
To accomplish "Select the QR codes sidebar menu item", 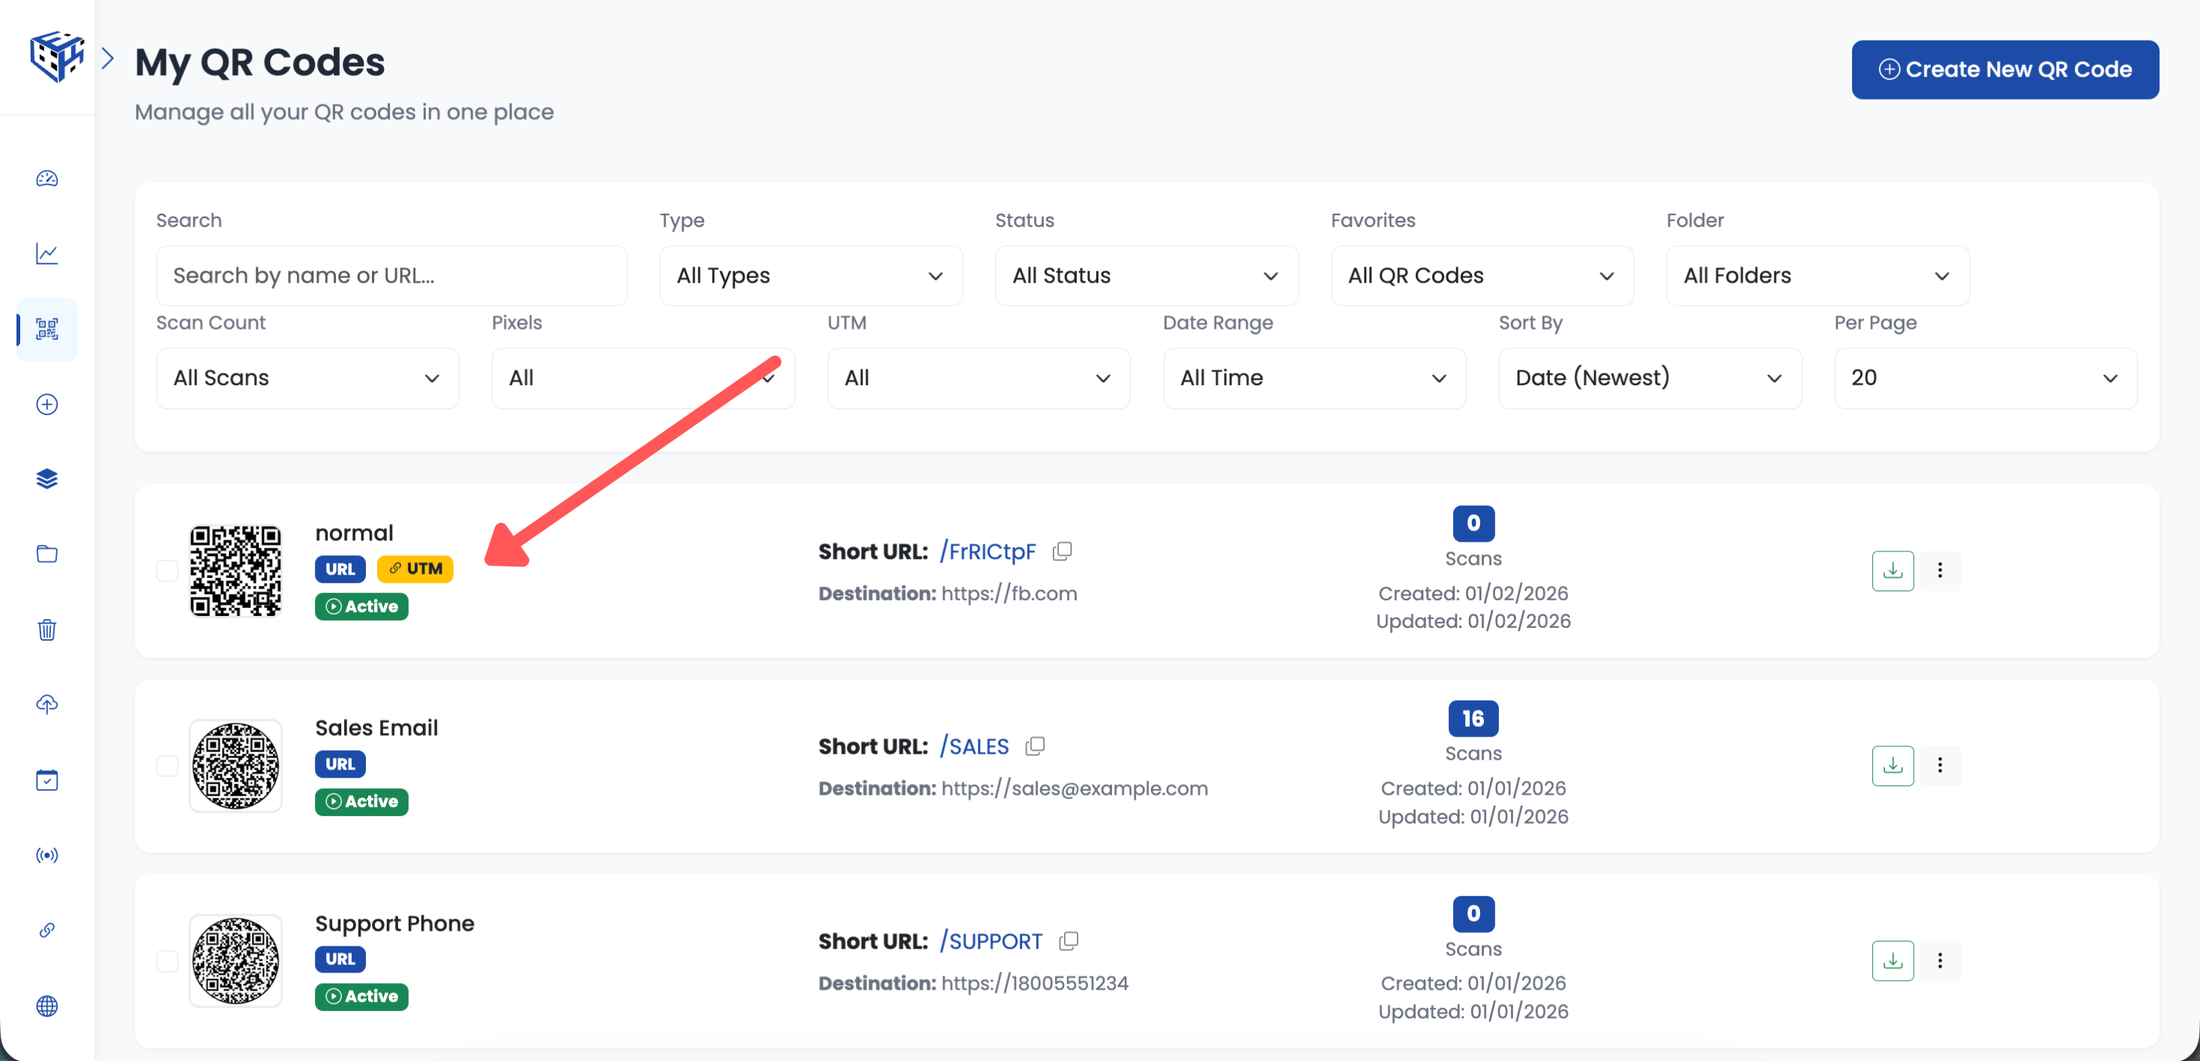I will click(x=47, y=329).
